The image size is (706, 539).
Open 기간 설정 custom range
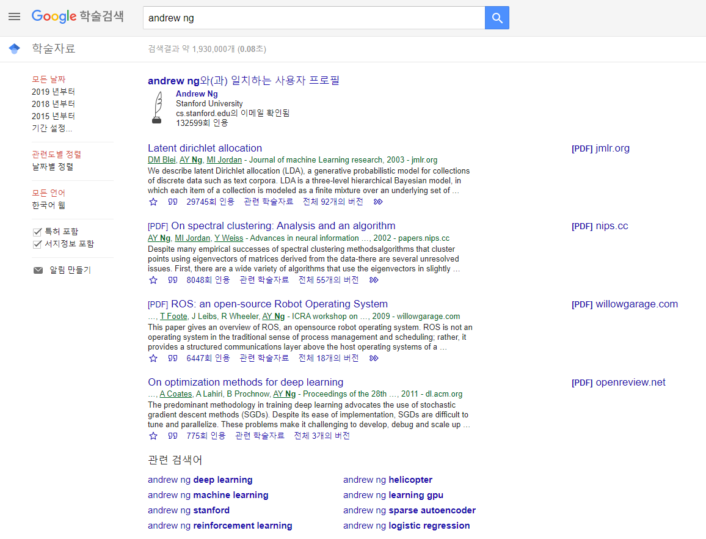point(52,128)
